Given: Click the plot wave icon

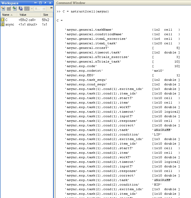Looking at the screenshot, I should click(27, 9).
